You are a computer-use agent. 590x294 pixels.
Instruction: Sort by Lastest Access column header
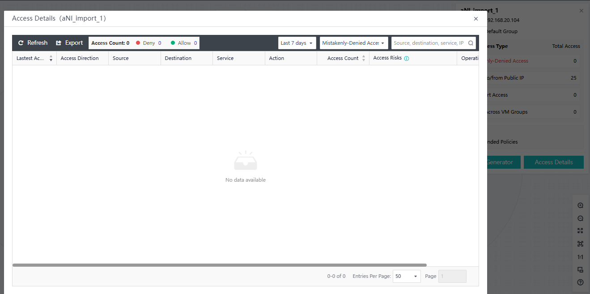[51, 58]
